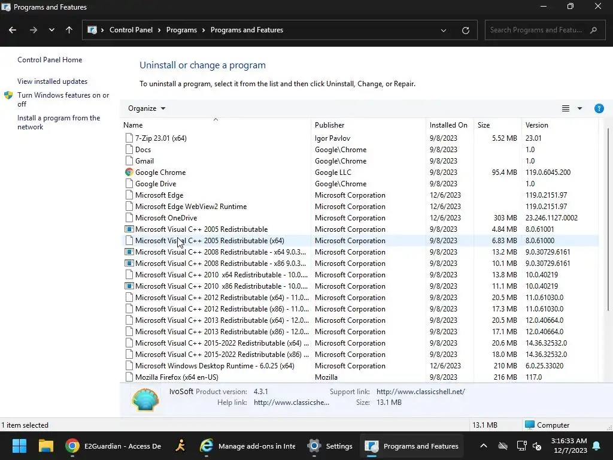Sort by the Name column header
Screen dimensions: 613x460
216,125
